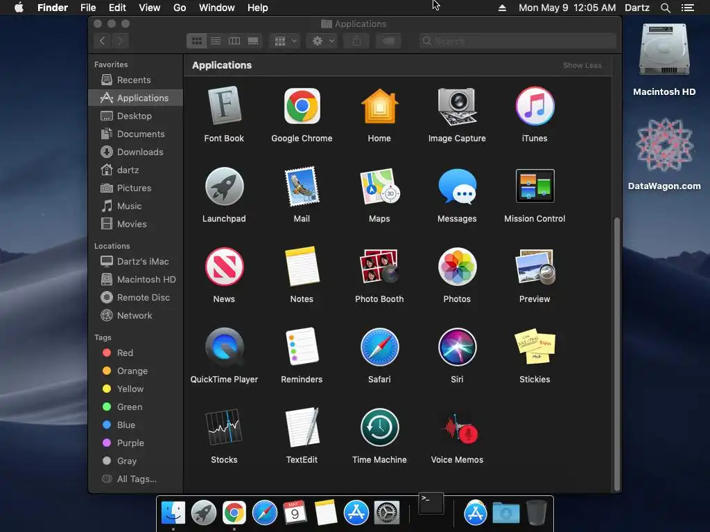Screen dimensions: 710x532
Task: Select the Voice Memos app
Action: coord(460,428)
